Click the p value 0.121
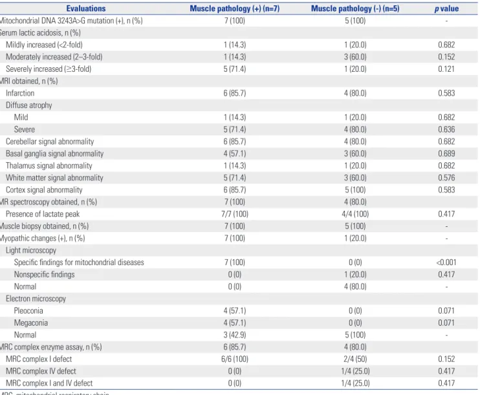 pos(446,69)
